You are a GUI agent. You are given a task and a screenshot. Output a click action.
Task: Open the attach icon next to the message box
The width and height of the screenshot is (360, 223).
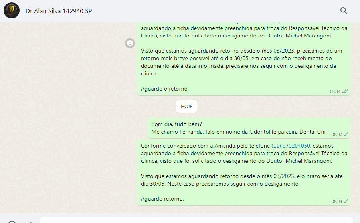pyautogui.click(x=30, y=222)
